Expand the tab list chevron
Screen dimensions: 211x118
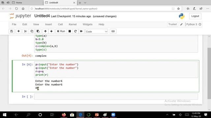[x=85, y=3]
